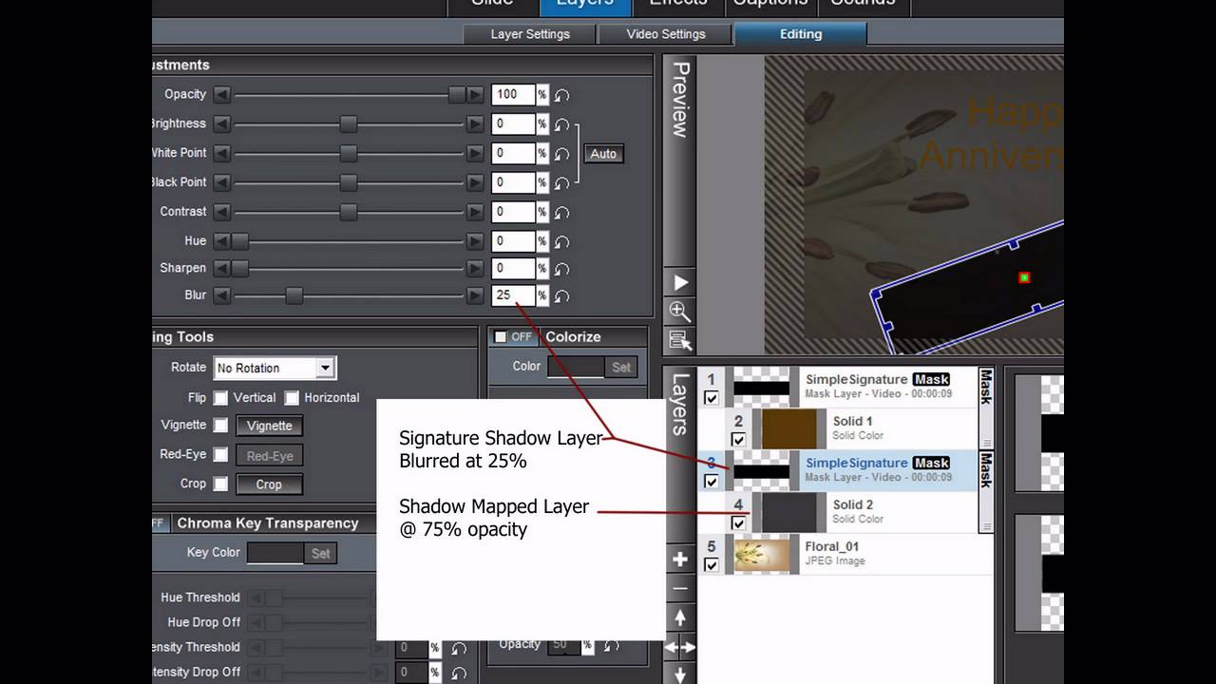This screenshot has width=1216, height=684.
Task: Click the Crop button
Action: pyautogui.click(x=269, y=484)
